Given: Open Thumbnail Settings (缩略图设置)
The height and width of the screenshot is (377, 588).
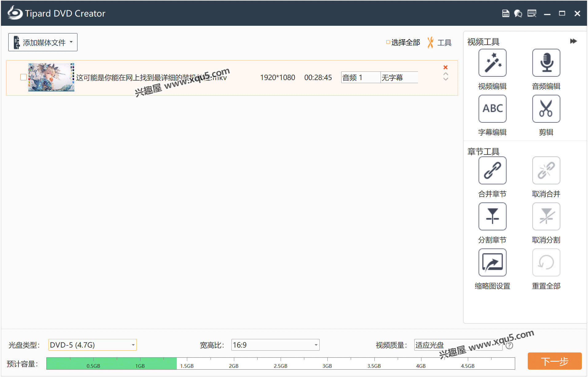Looking at the screenshot, I should pyautogui.click(x=492, y=263).
